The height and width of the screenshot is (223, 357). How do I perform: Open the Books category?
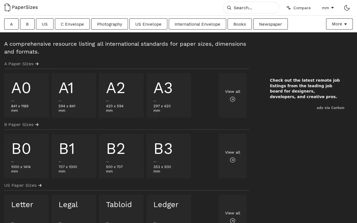pyautogui.click(x=240, y=24)
